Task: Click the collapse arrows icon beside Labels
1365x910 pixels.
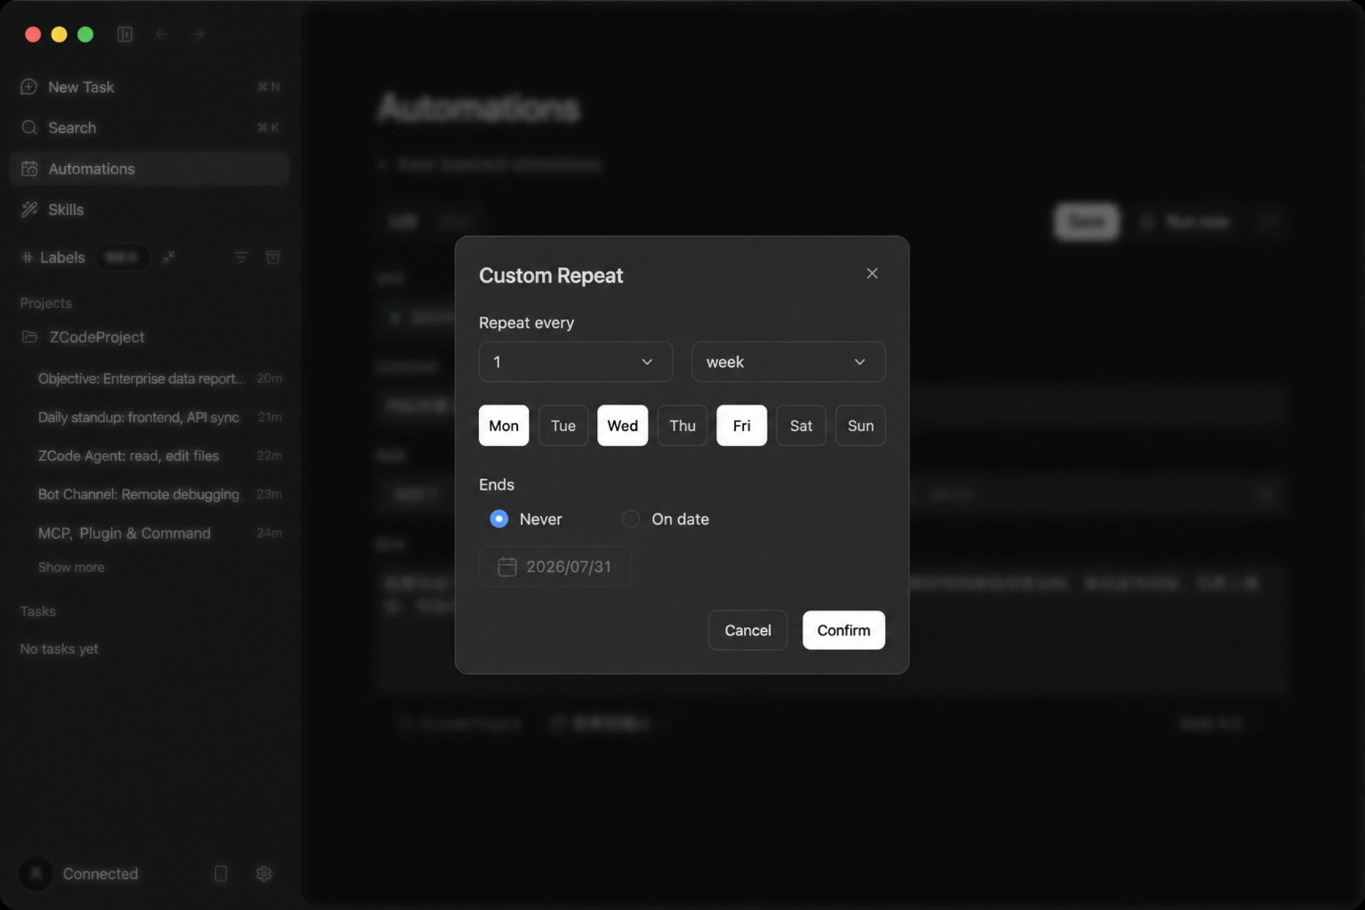Action: point(168,257)
